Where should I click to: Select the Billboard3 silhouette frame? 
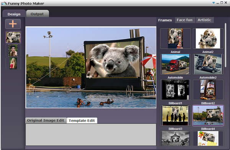[176, 116]
